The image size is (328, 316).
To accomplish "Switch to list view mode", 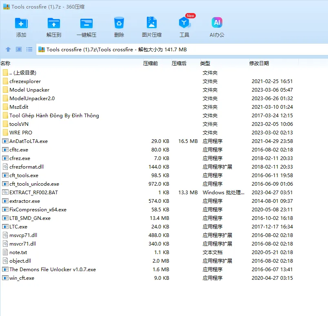I will coord(29,49).
